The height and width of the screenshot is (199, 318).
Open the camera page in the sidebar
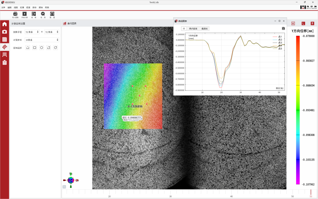[5, 32]
